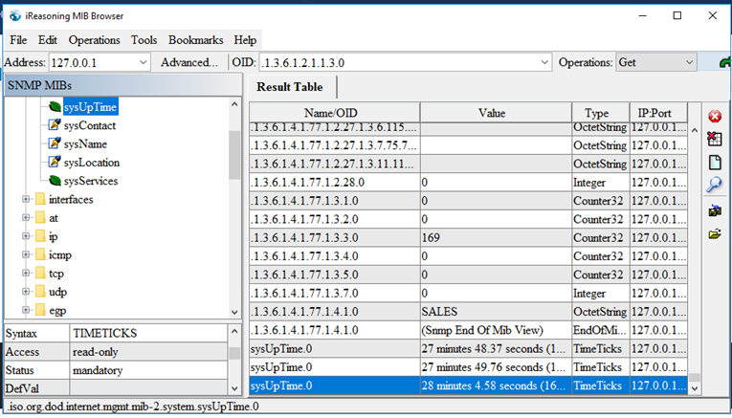Open the Operations Get dropdown
The image size is (732, 418).
point(689,62)
